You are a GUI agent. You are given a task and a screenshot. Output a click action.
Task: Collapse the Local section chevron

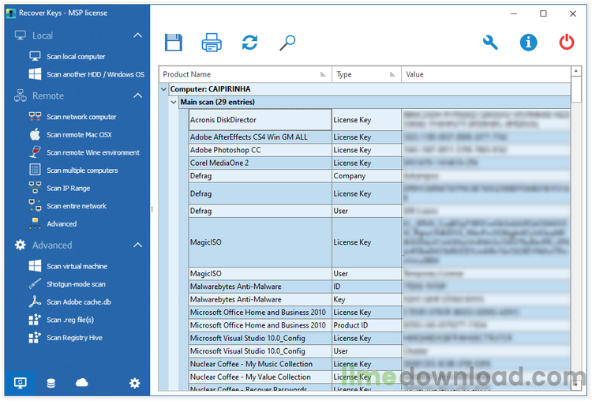(138, 36)
